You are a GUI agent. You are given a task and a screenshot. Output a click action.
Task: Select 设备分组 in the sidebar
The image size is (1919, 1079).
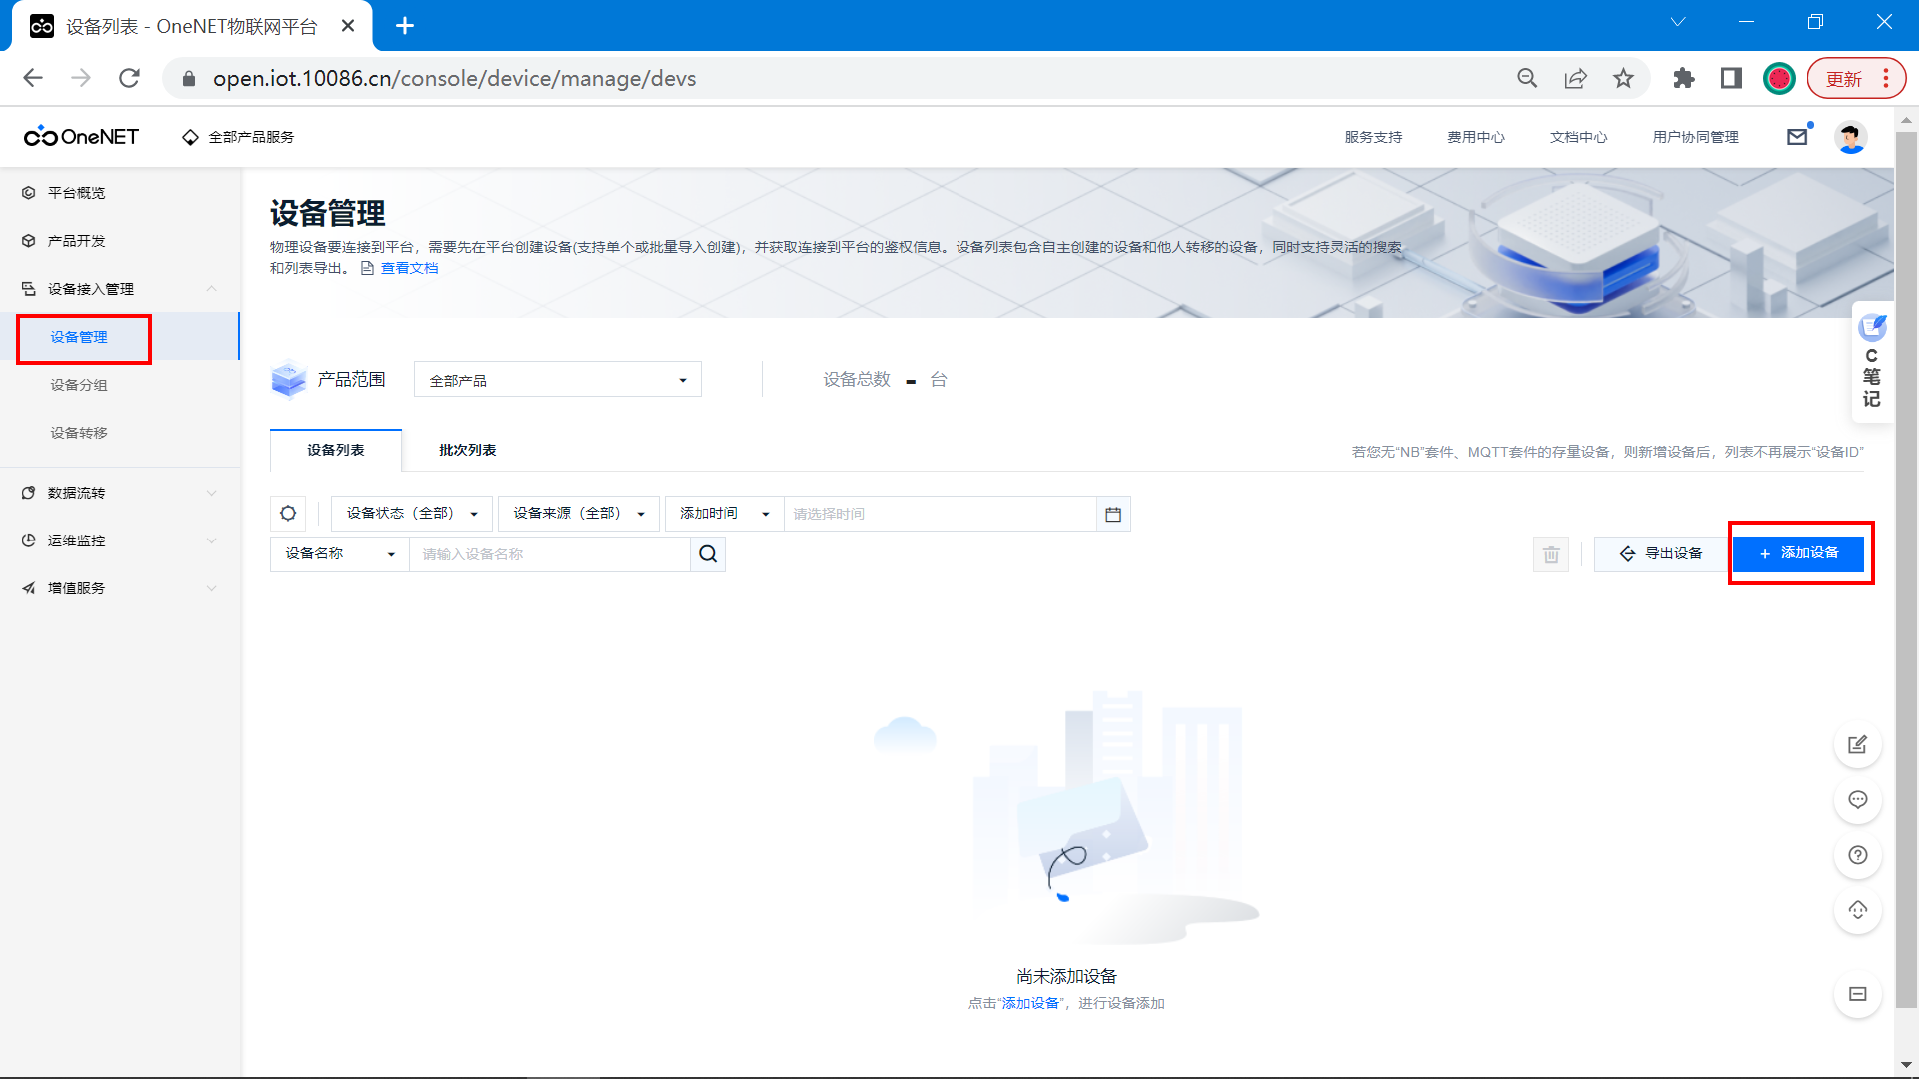pos(79,385)
